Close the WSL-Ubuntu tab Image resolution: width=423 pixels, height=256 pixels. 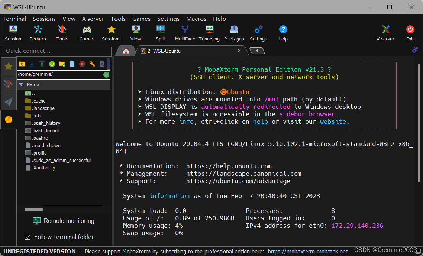pyautogui.click(x=239, y=51)
